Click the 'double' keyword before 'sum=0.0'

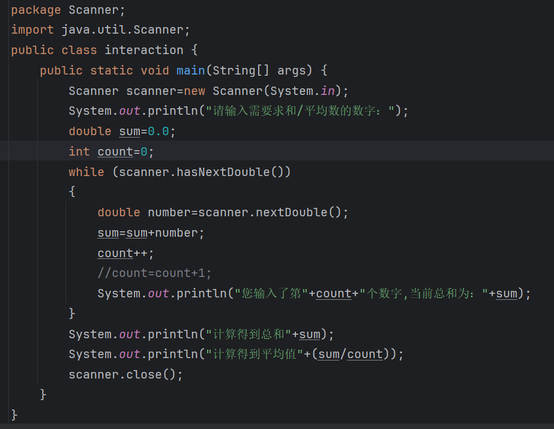(x=90, y=132)
